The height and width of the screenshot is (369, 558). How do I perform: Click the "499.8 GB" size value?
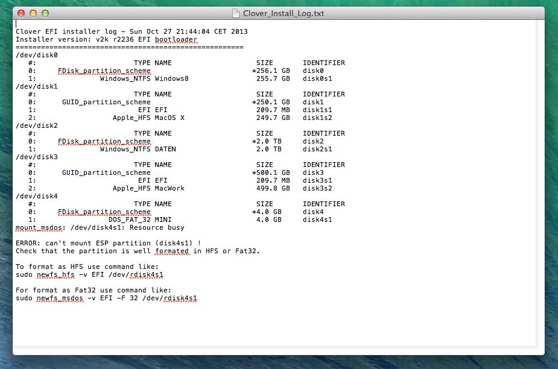point(273,188)
